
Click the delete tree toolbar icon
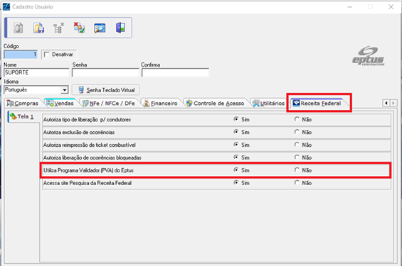58,28
